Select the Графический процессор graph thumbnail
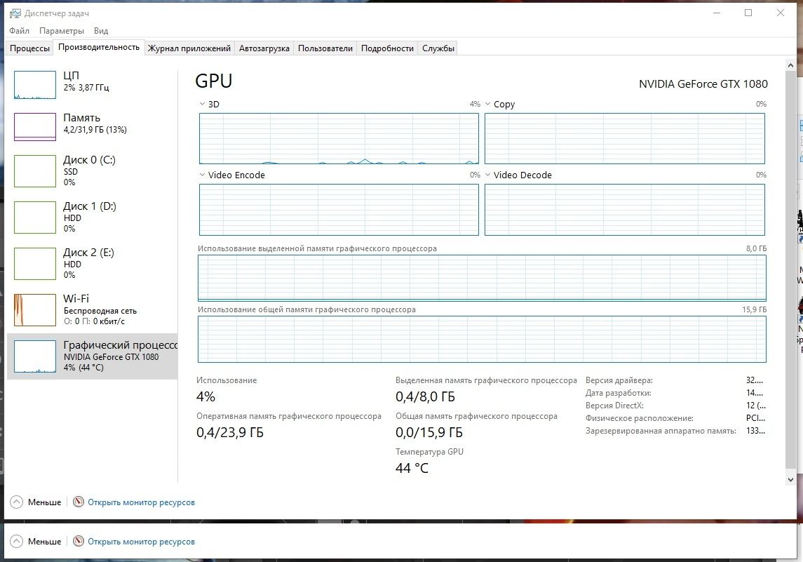 click(x=35, y=356)
